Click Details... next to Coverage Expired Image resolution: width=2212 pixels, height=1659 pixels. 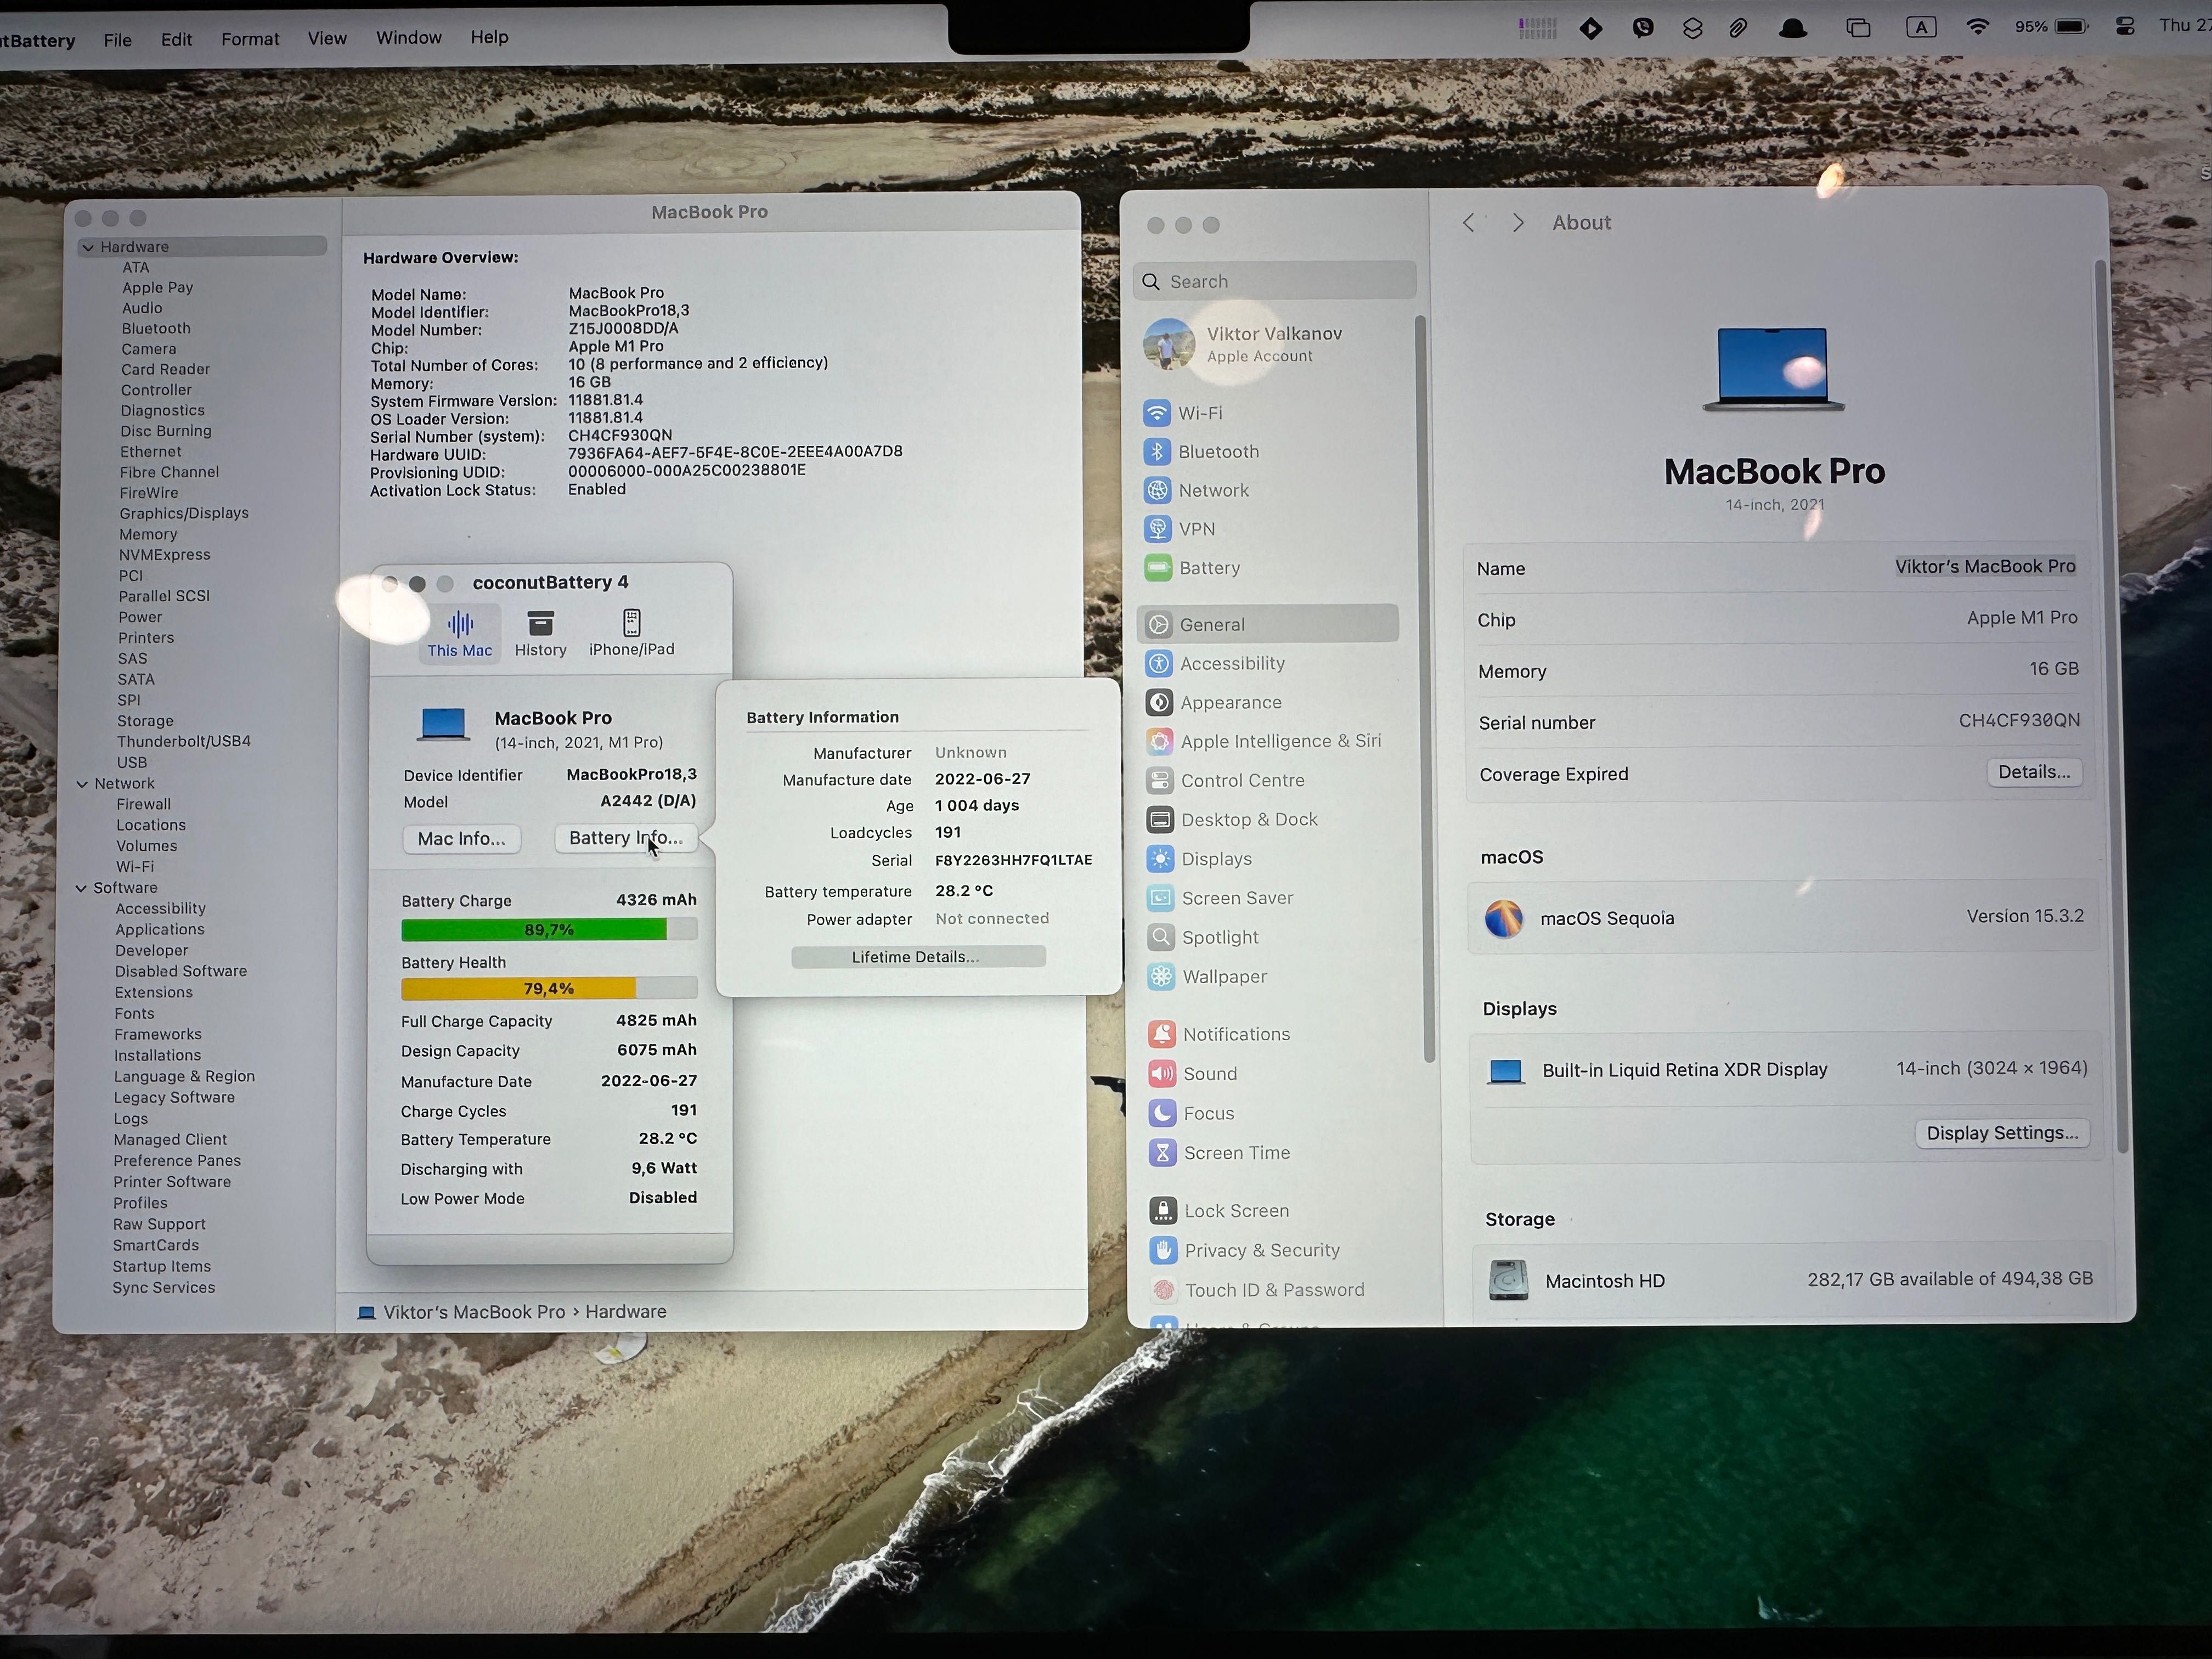[x=2034, y=772]
